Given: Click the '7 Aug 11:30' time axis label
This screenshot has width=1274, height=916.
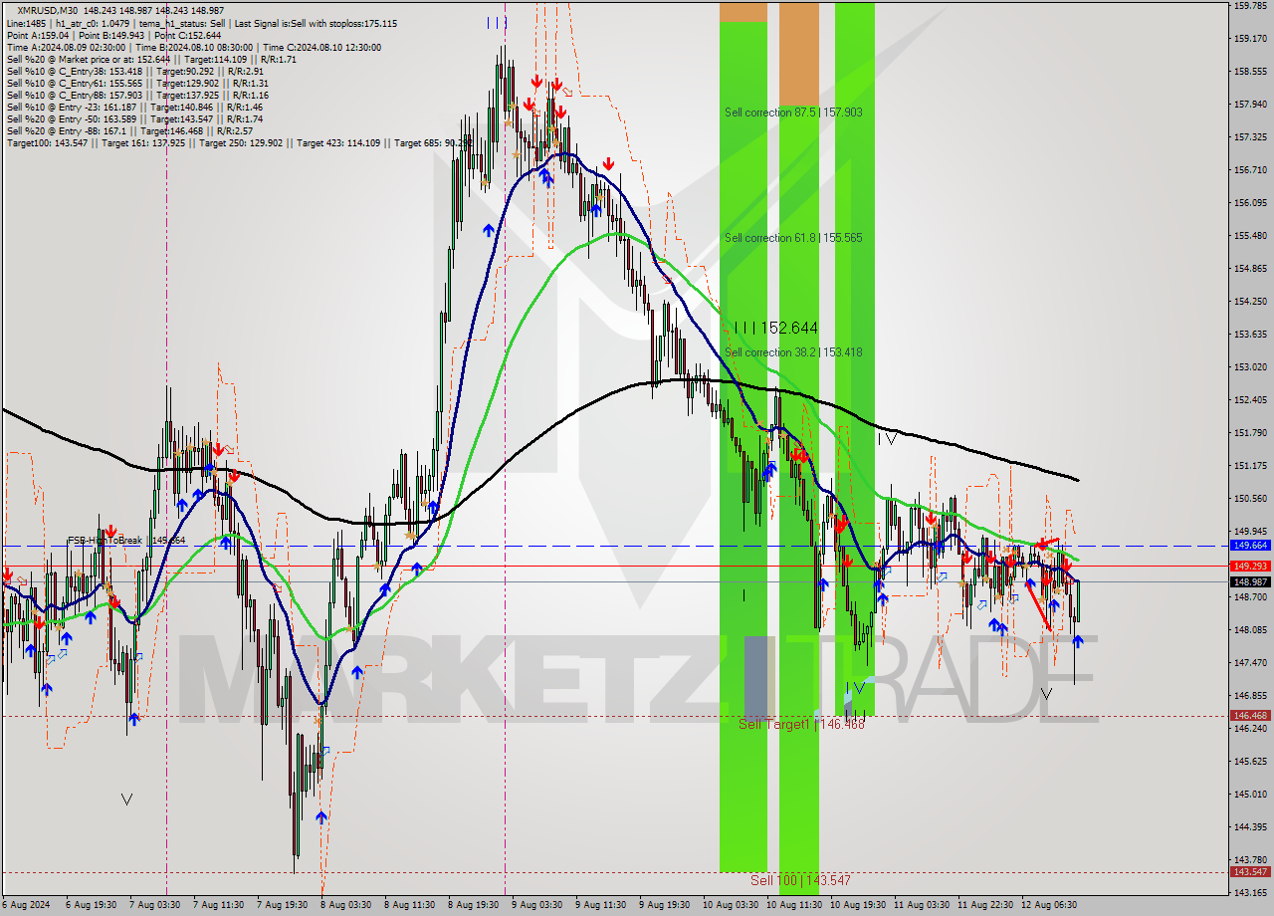Looking at the screenshot, I should [218, 905].
